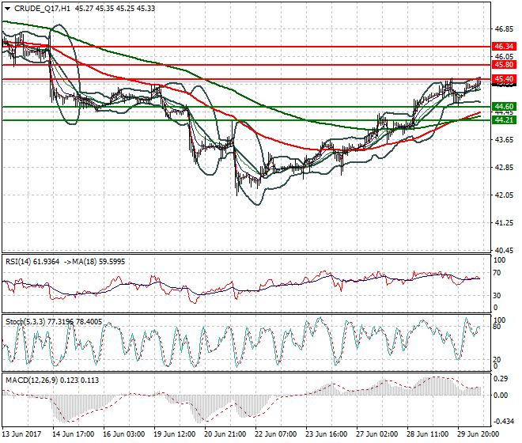Click the 40.45 price scale value
Image resolution: width=522 pixels, height=443 pixels.
(504, 250)
